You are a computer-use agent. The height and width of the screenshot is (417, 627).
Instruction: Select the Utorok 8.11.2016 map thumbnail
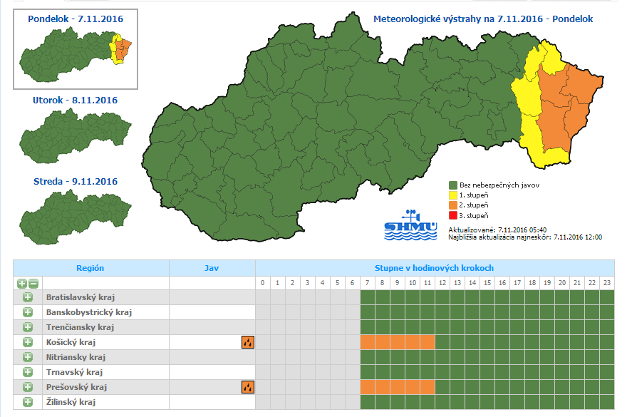76,137
